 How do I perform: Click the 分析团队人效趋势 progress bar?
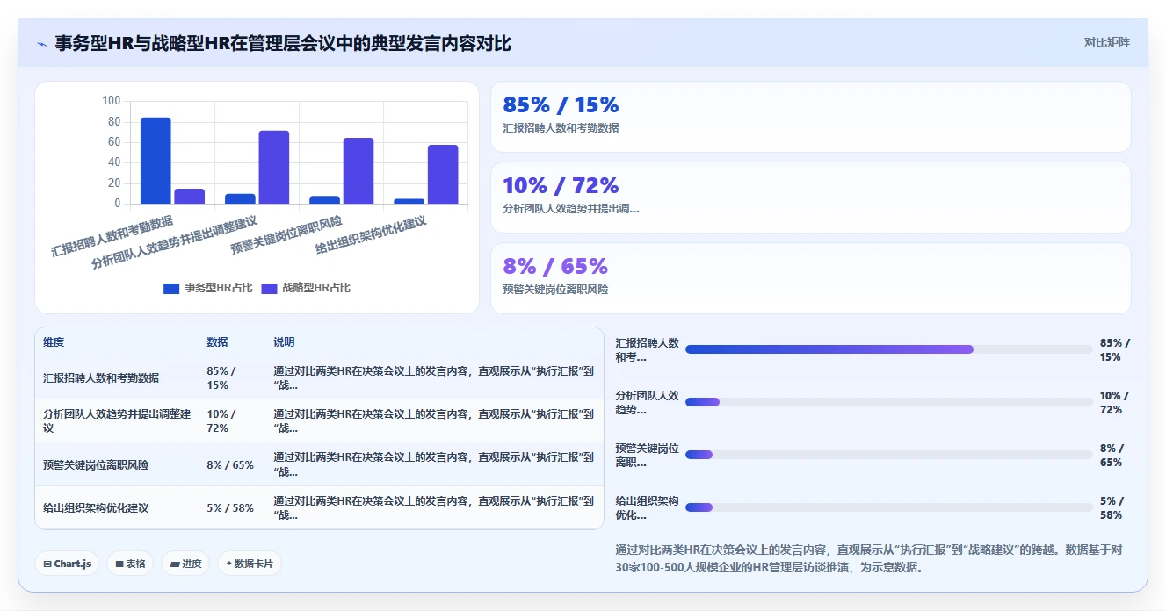point(888,402)
